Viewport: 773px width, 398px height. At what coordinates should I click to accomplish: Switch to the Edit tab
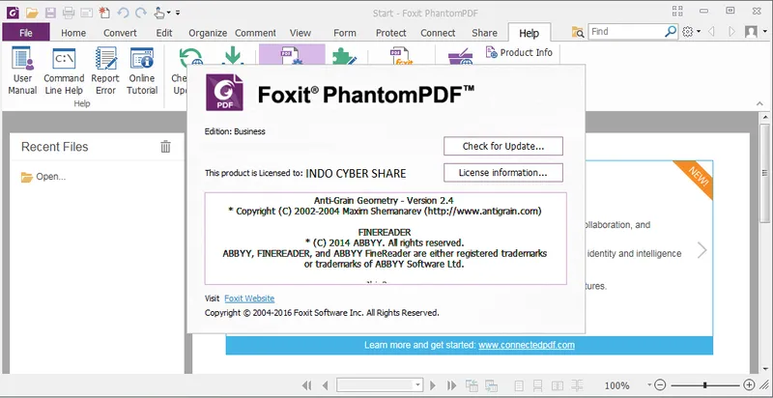[164, 33]
